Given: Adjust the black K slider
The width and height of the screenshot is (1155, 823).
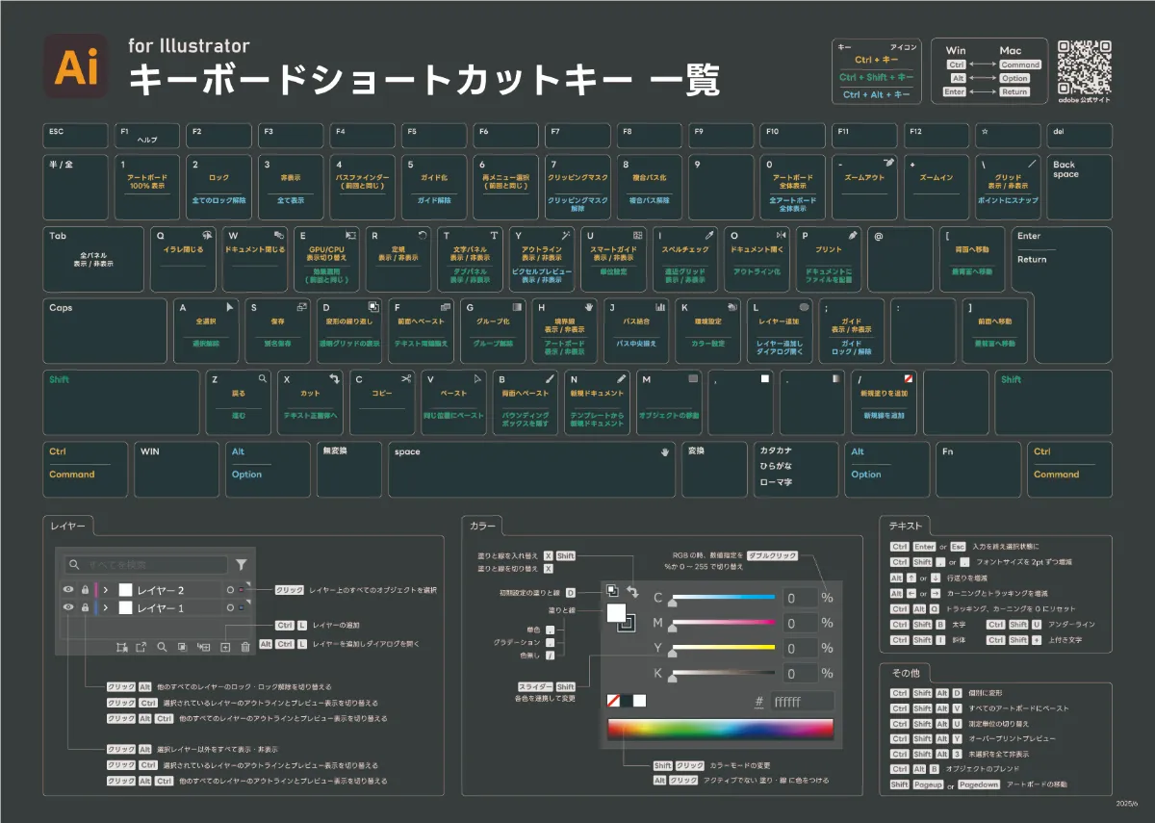Looking at the screenshot, I should [724, 674].
